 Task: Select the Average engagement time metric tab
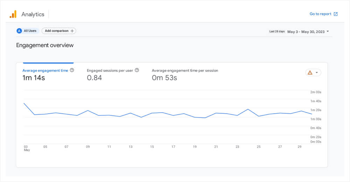click(x=45, y=70)
